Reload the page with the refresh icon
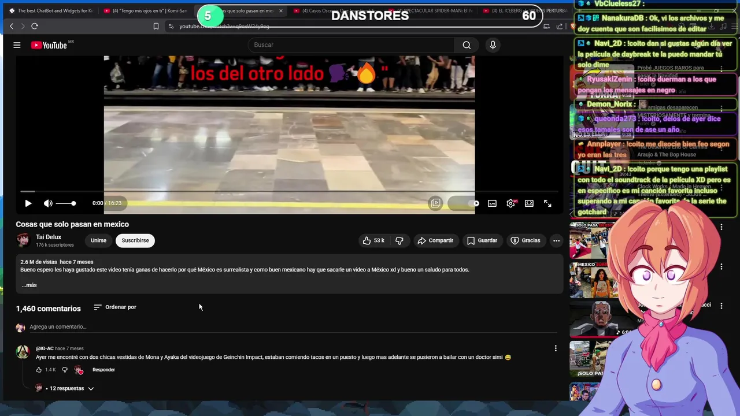Viewport: 740px width, 416px height. click(x=35, y=26)
